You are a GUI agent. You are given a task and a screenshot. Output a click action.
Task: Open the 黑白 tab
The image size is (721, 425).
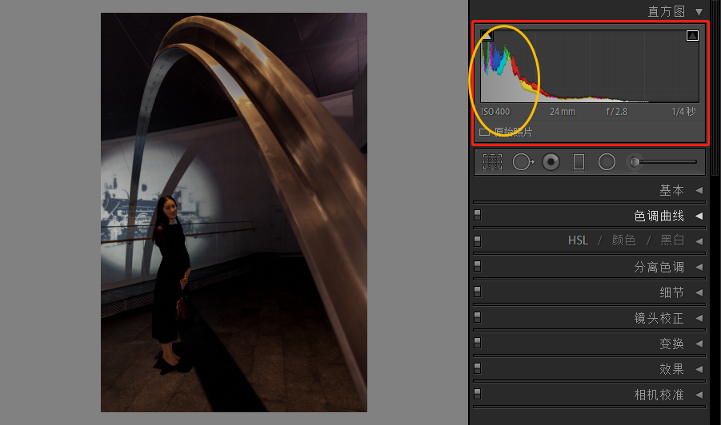(x=671, y=240)
